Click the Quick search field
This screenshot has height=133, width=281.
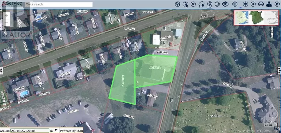coord(59,4)
